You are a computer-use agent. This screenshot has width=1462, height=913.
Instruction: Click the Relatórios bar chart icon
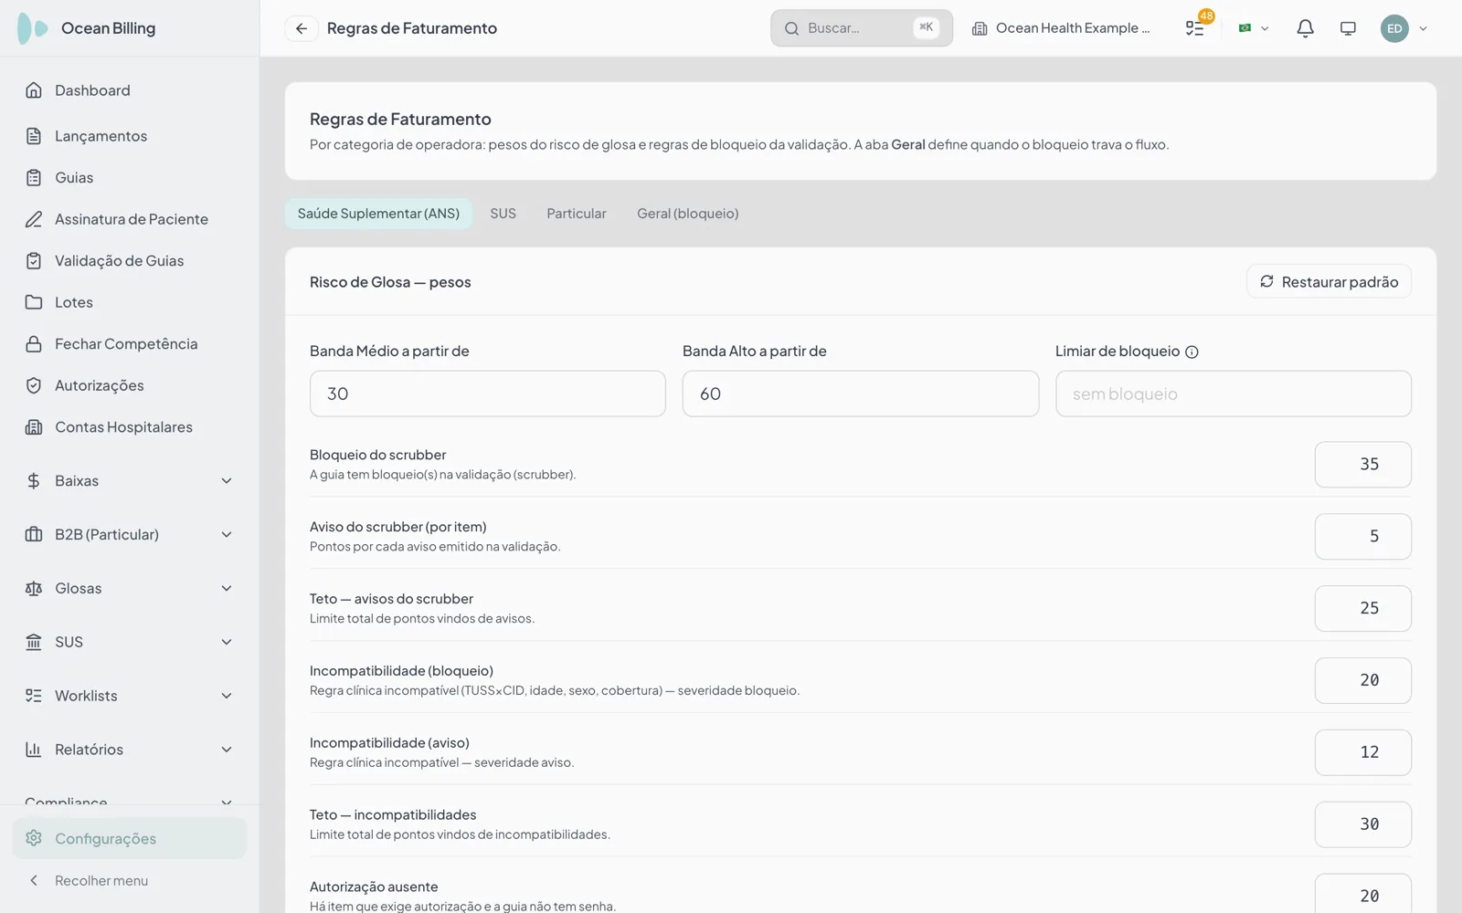[34, 750]
